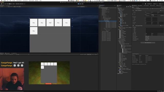Open the GameObject menu
The height and width of the screenshot is (92, 164).
click(x=19, y=1)
